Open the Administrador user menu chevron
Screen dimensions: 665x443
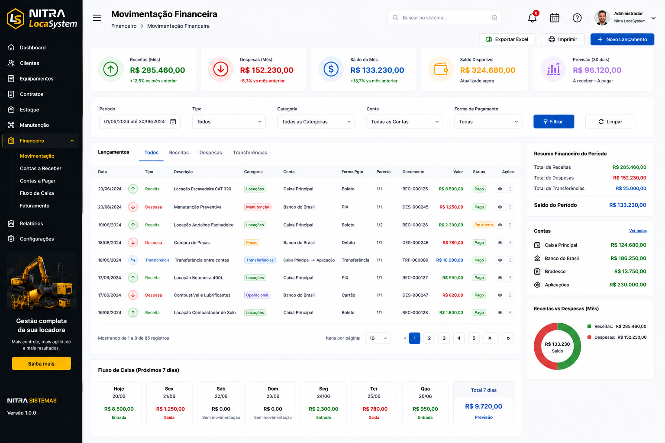pyautogui.click(x=653, y=18)
